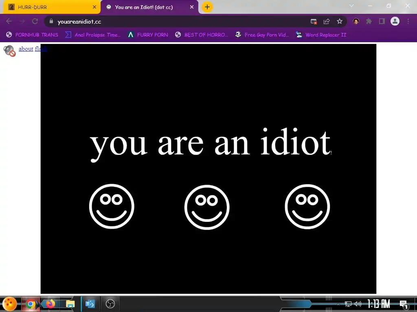
Task: Click the right smiley face
Action: [307, 207]
